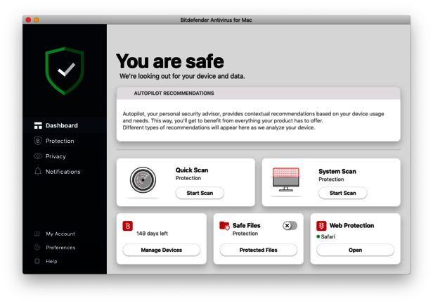The width and height of the screenshot is (433, 304).
Task: Minimize the window with the yellow button
Action: tap(37, 20)
